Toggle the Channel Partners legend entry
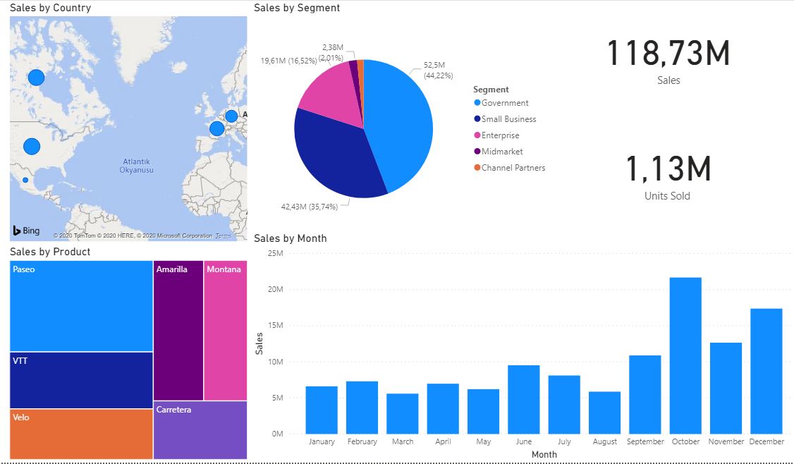 pyautogui.click(x=509, y=167)
